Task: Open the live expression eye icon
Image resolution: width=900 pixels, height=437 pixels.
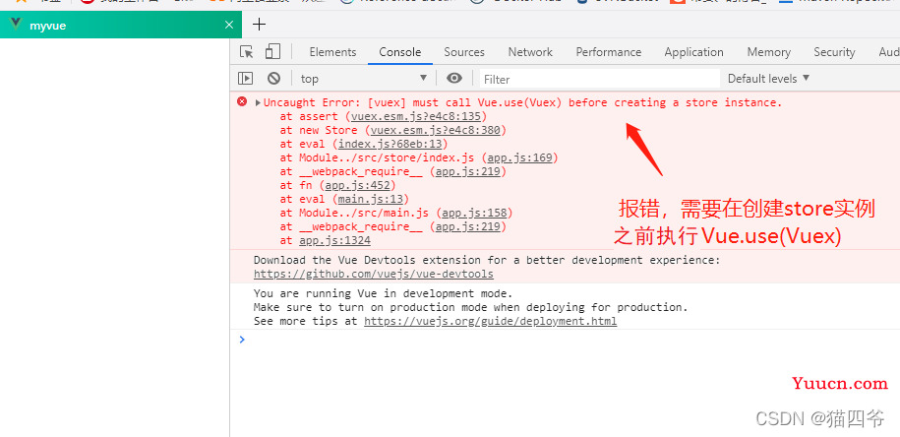Action: 454,78
